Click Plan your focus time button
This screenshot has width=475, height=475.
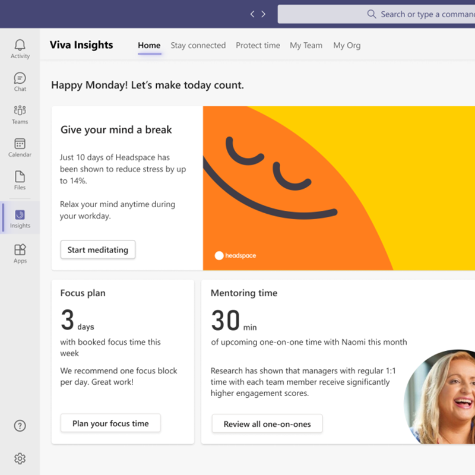tap(110, 423)
